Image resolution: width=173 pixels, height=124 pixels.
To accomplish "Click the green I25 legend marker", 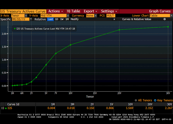I will tap(15, 29).
